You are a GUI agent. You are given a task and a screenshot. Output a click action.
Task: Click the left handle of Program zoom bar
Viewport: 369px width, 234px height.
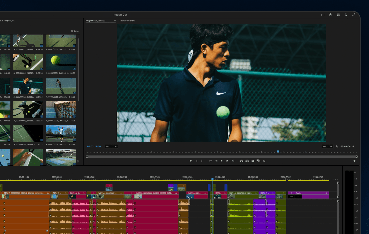87,157
